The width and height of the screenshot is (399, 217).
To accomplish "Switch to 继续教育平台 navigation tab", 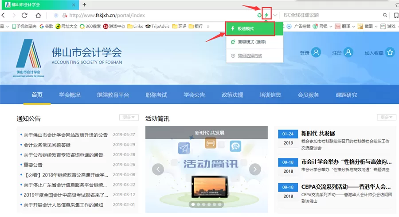I will (x=113, y=95).
